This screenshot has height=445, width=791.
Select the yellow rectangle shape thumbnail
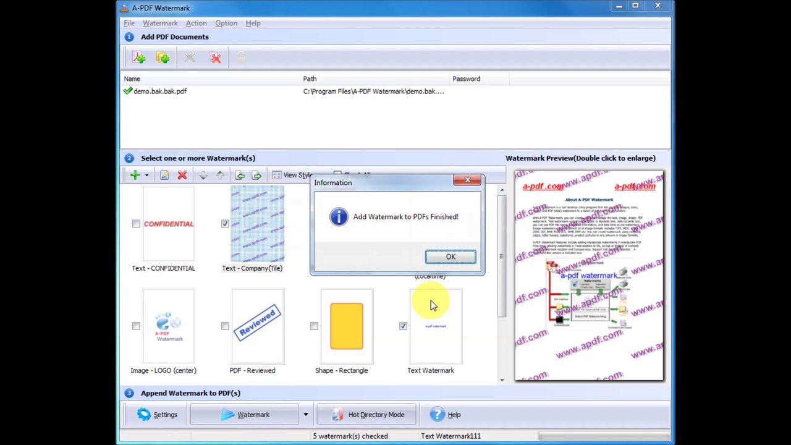(x=347, y=326)
